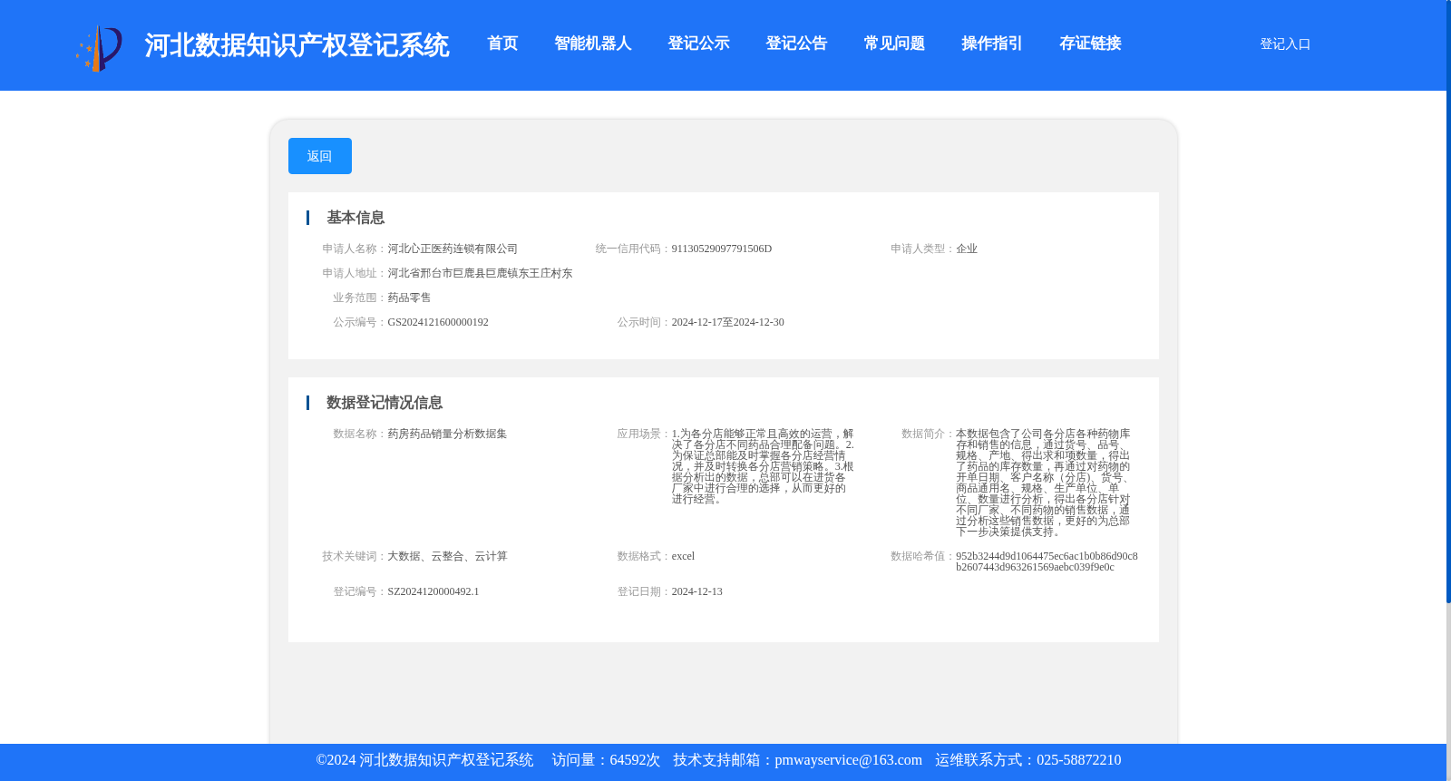This screenshot has width=1451, height=781.
Task: Select data name 药房药品销量分析数据集
Action: click(x=447, y=434)
